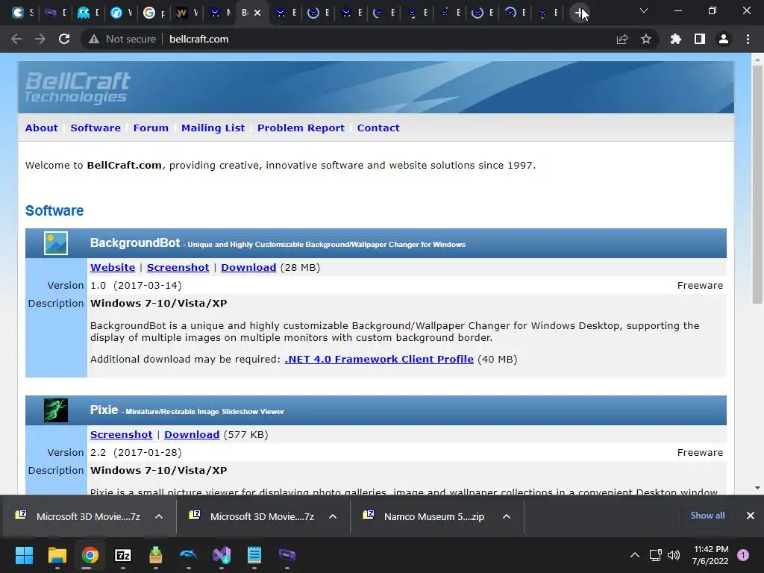Screen dimensions: 764x573
Task: Open the Chrome profile menu
Action: (x=724, y=39)
